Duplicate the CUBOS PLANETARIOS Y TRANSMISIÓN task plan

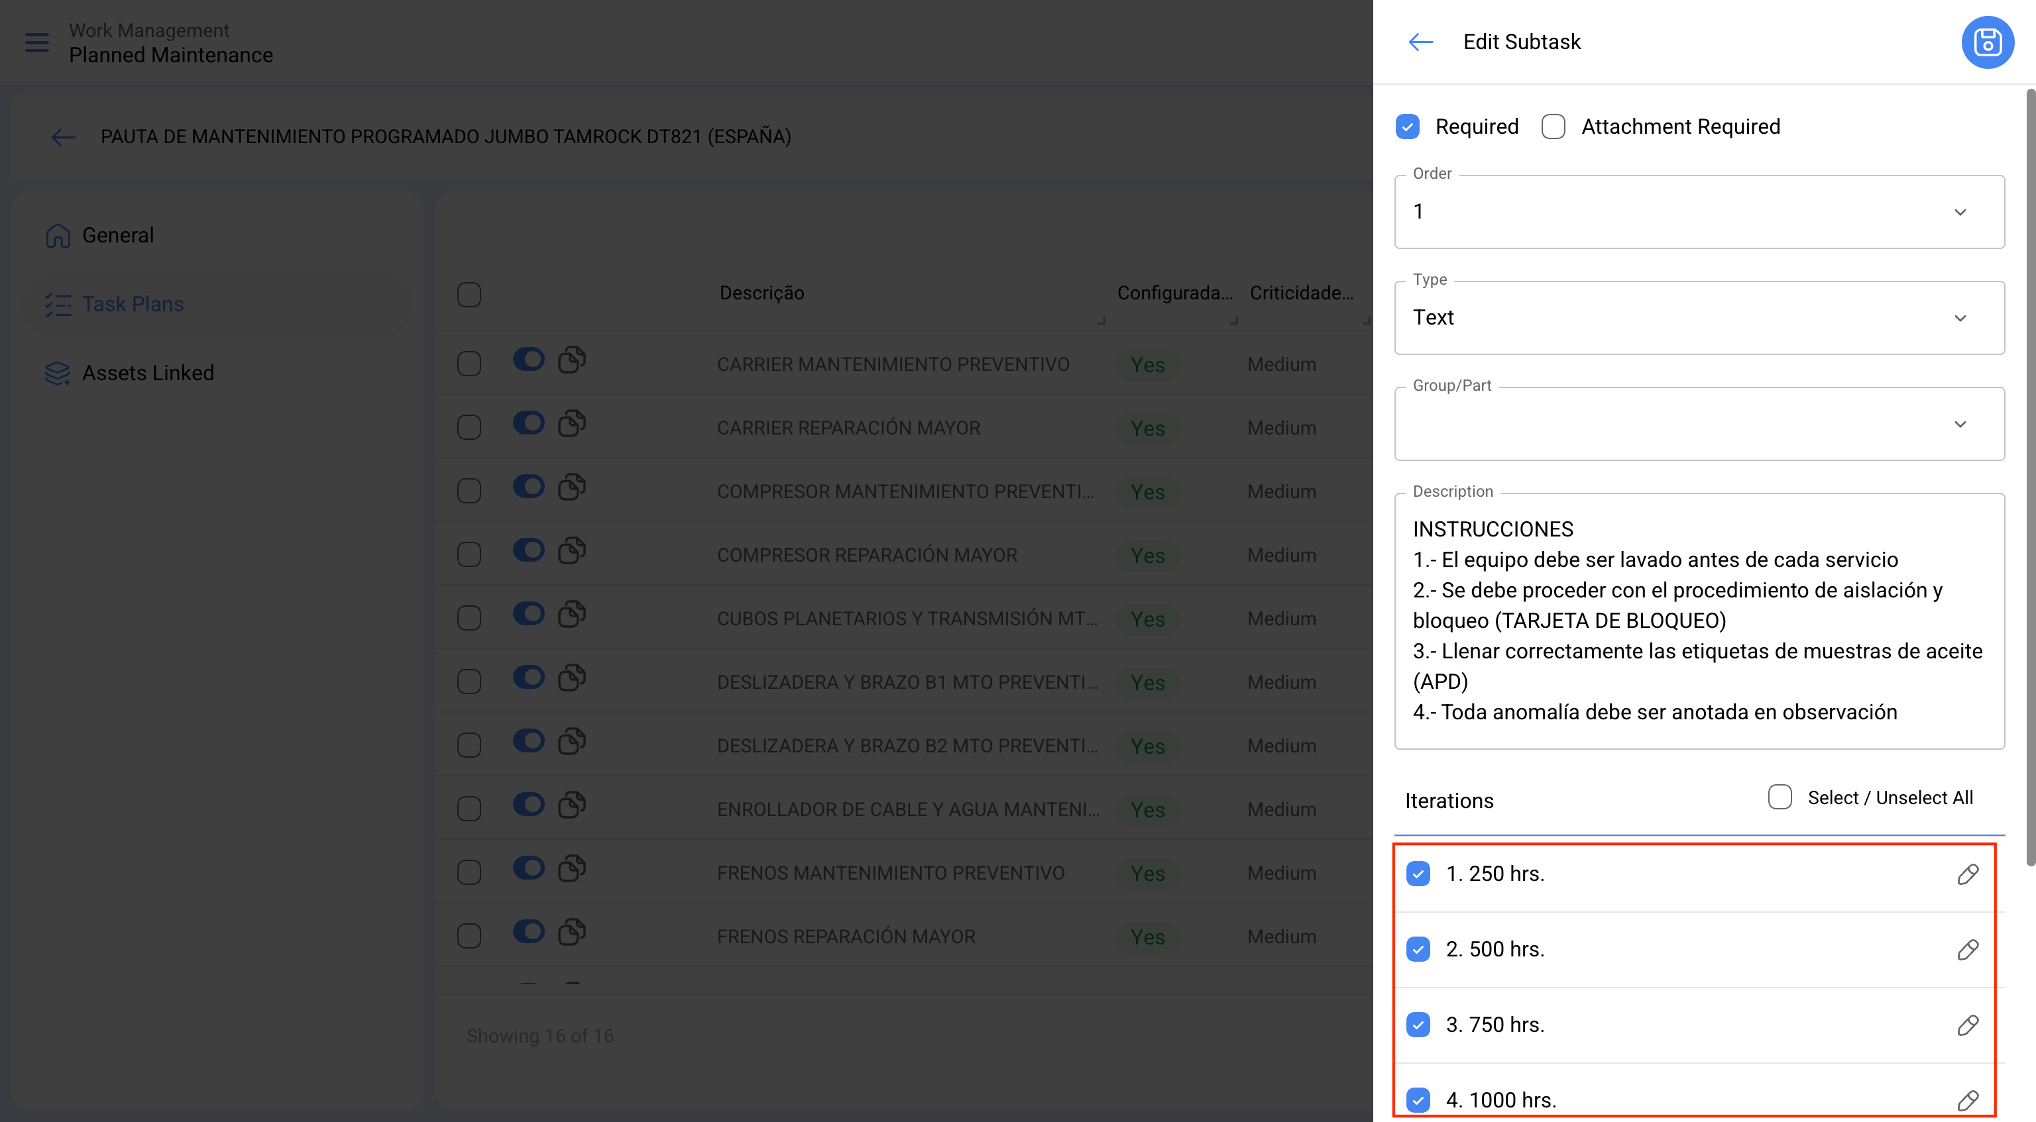pyautogui.click(x=571, y=614)
